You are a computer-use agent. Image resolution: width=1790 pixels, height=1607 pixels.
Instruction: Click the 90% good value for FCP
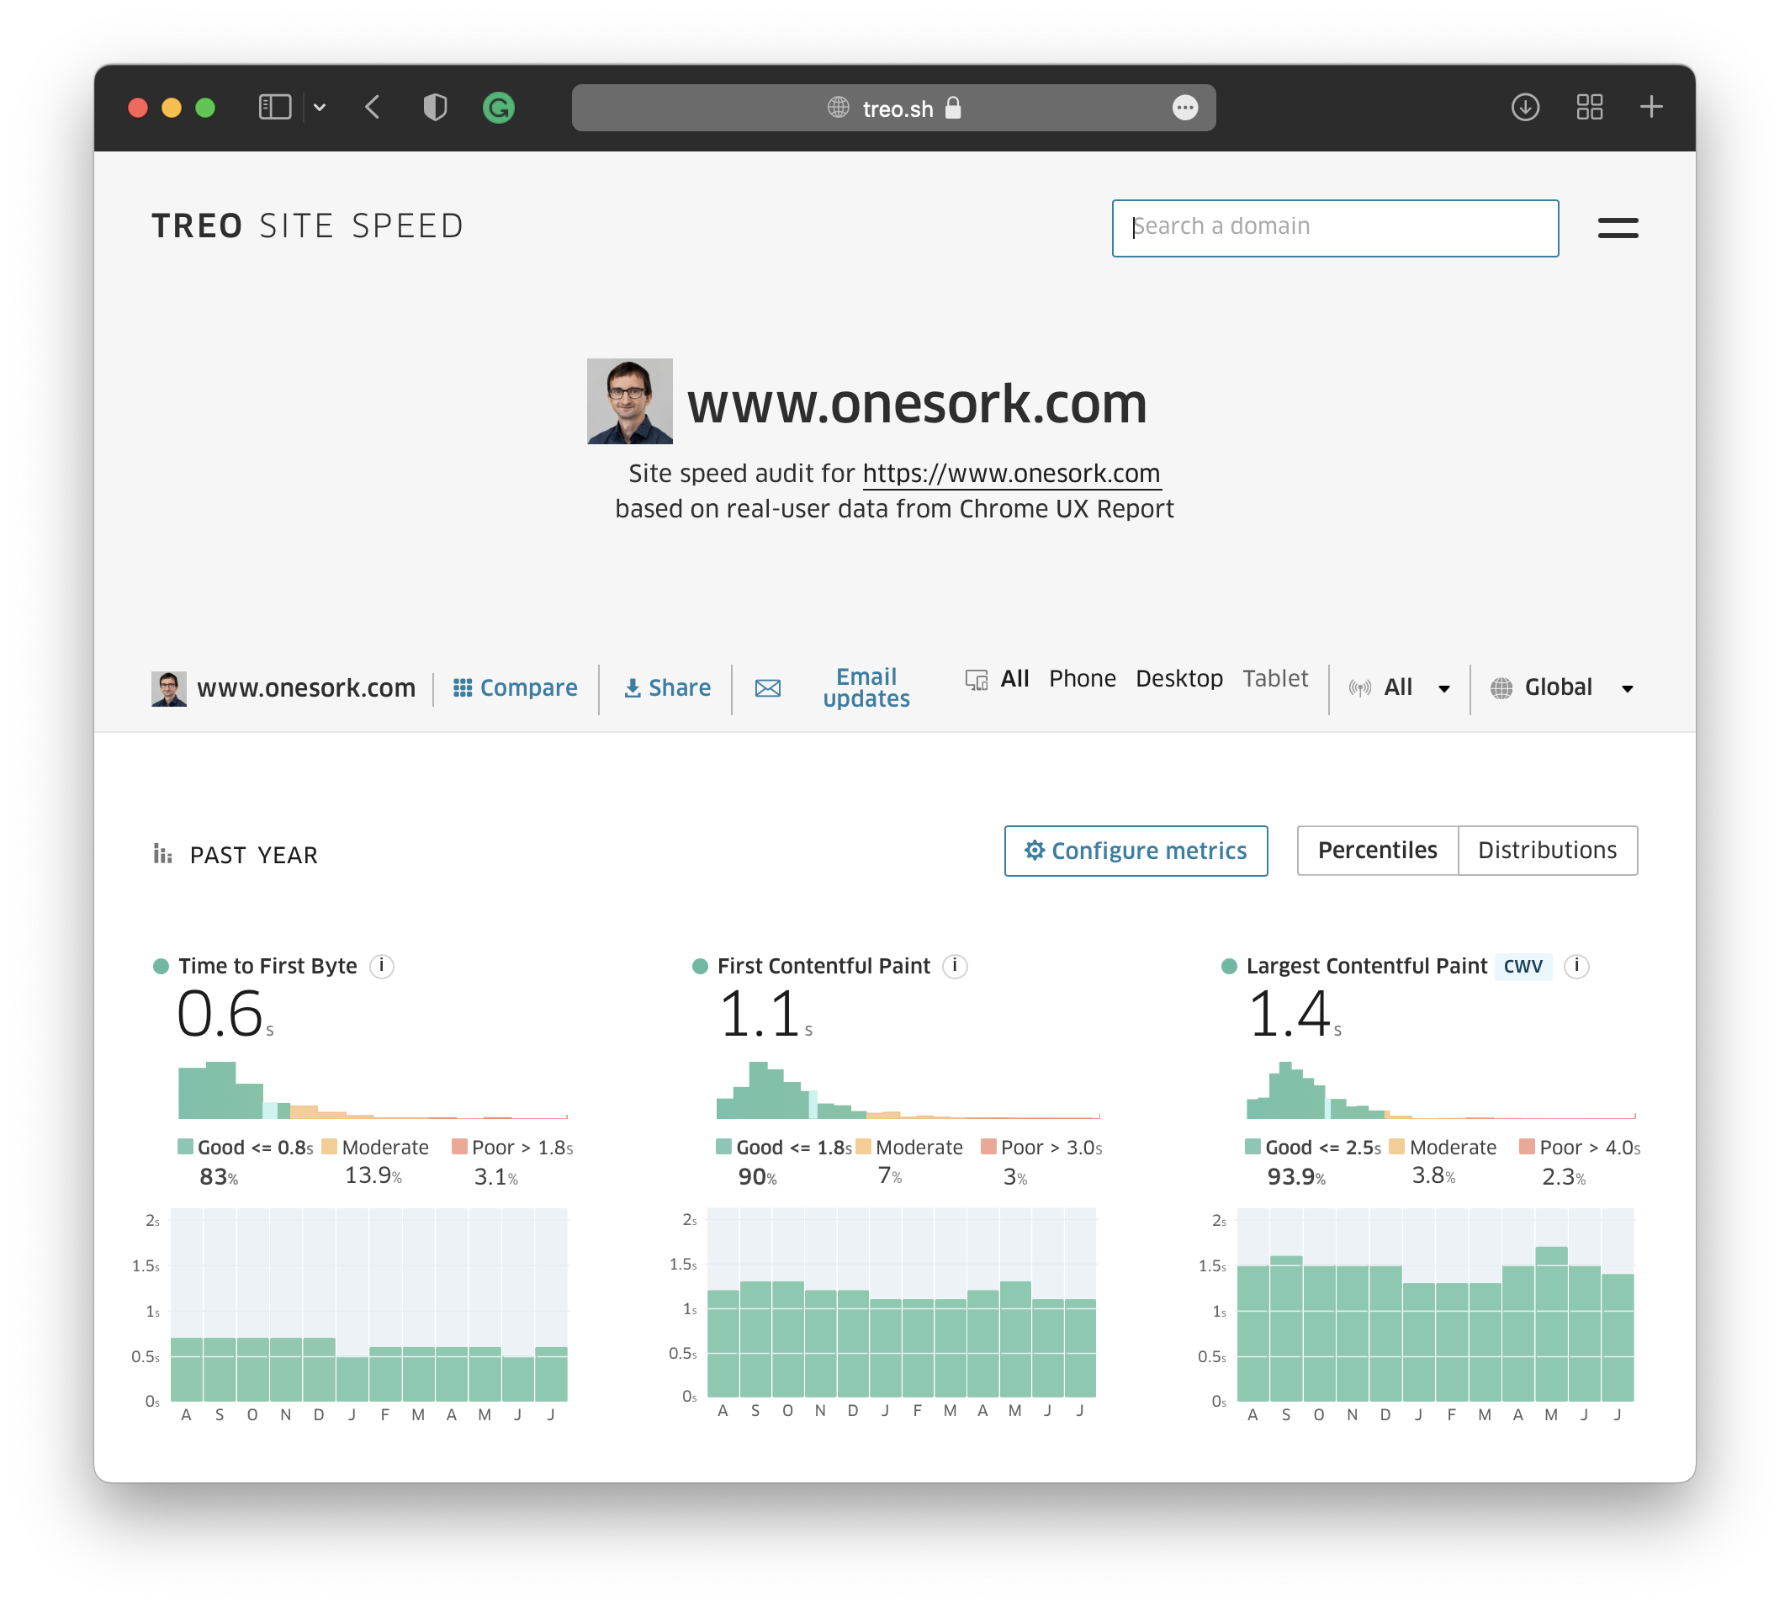757,1176
